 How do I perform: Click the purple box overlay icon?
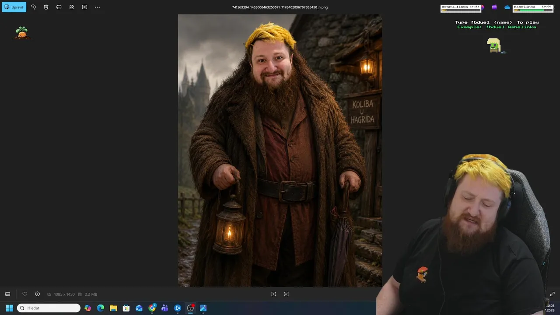(x=494, y=7)
